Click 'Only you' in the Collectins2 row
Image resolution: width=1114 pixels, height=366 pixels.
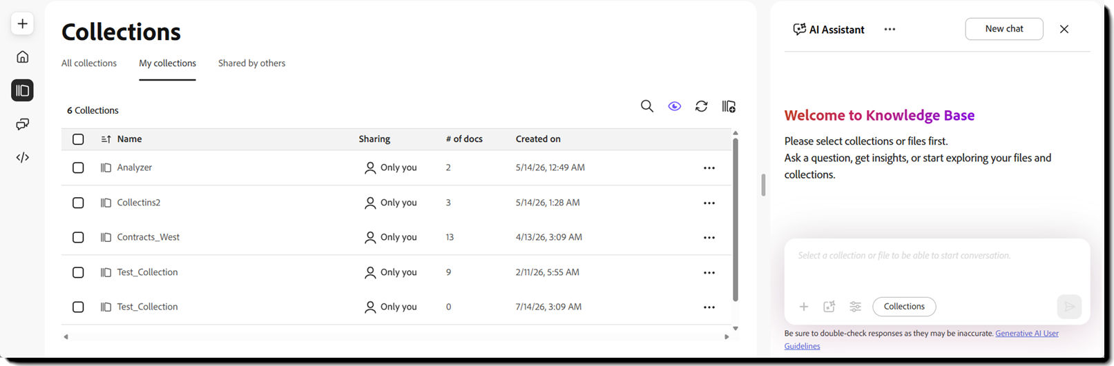pos(398,203)
